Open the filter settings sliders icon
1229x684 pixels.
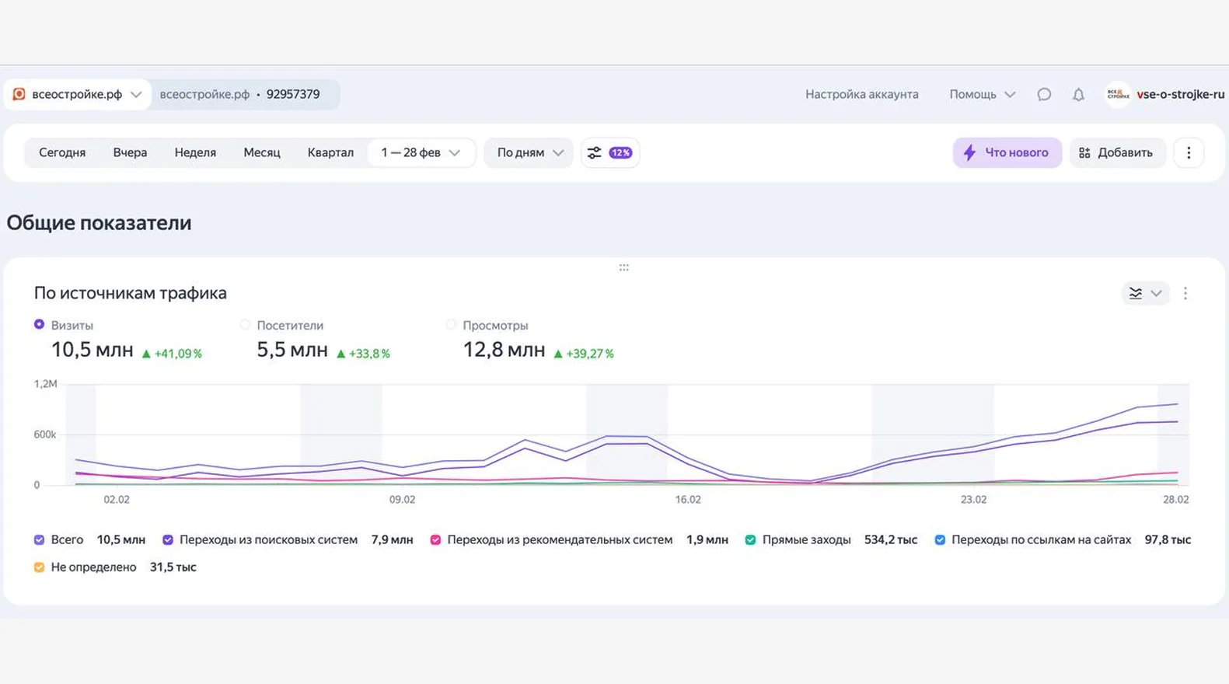(595, 152)
